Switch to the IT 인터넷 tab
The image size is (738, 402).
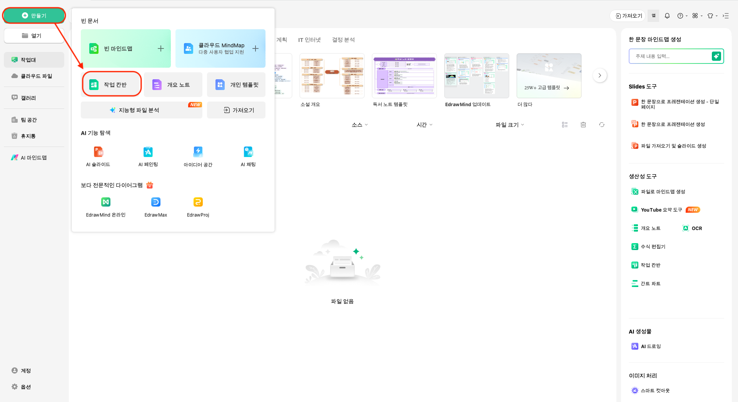click(308, 40)
